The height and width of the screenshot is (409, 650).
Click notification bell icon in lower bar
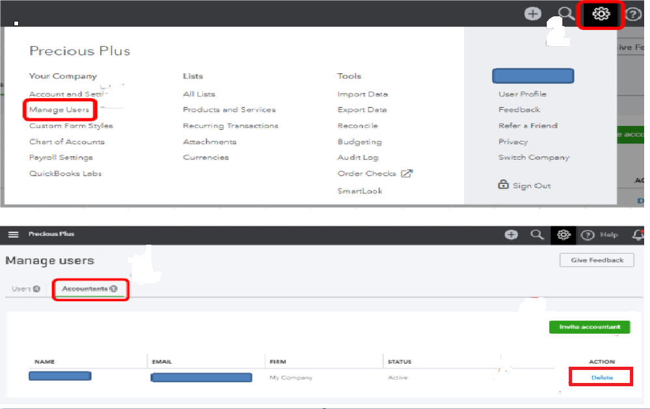pyautogui.click(x=638, y=235)
